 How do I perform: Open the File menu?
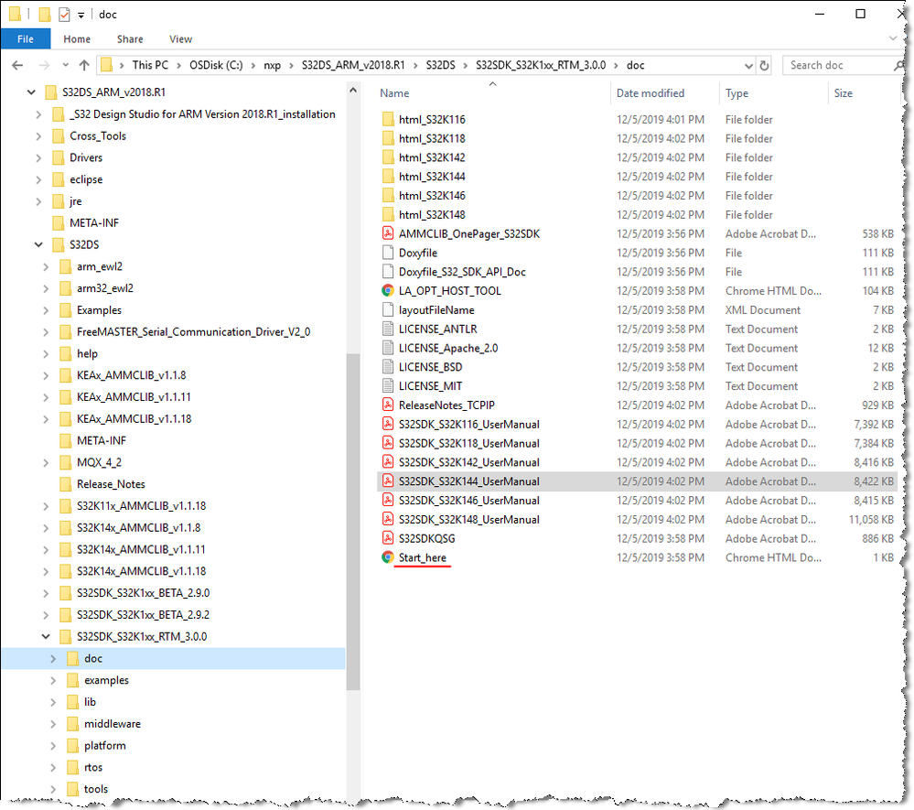point(26,39)
